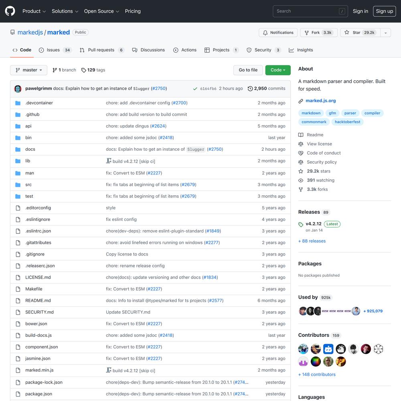Click the commonmark topic tag
Image resolution: width=401 pixels, height=401 pixels.
point(314,122)
